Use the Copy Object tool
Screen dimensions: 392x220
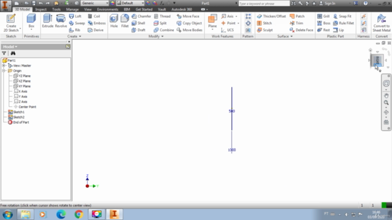pyautogui.click(x=189, y=23)
